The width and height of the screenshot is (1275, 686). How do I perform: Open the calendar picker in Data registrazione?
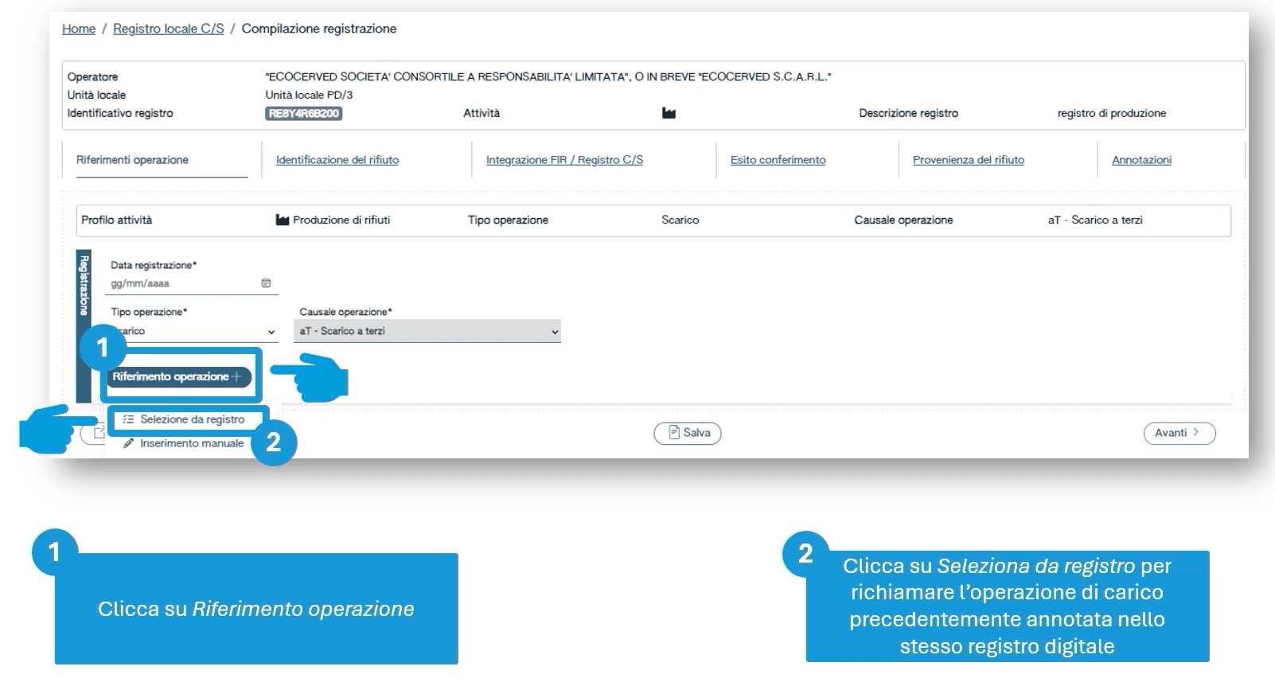coord(266,283)
